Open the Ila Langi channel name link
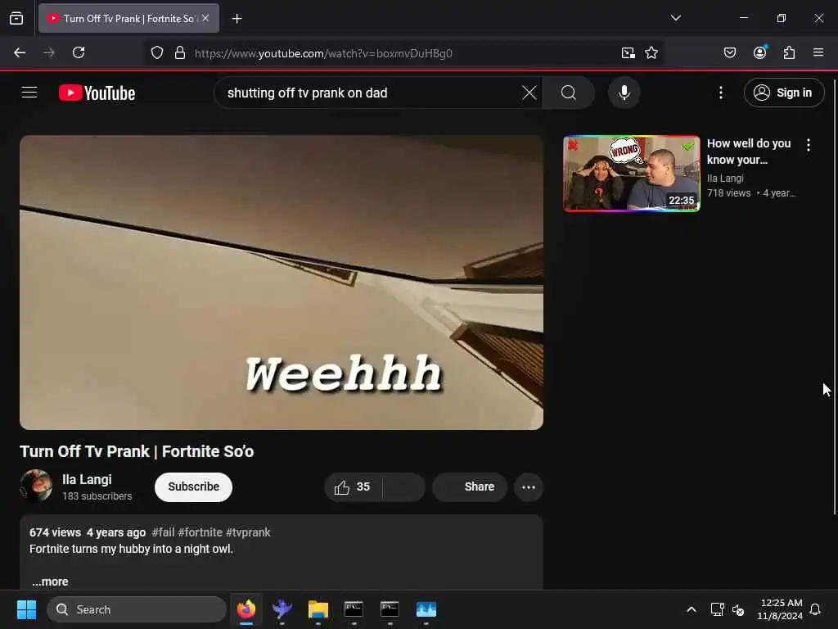This screenshot has height=629, width=838. coord(87,479)
